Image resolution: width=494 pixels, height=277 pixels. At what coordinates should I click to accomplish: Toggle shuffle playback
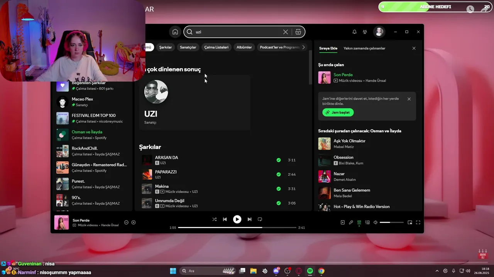click(x=214, y=219)
